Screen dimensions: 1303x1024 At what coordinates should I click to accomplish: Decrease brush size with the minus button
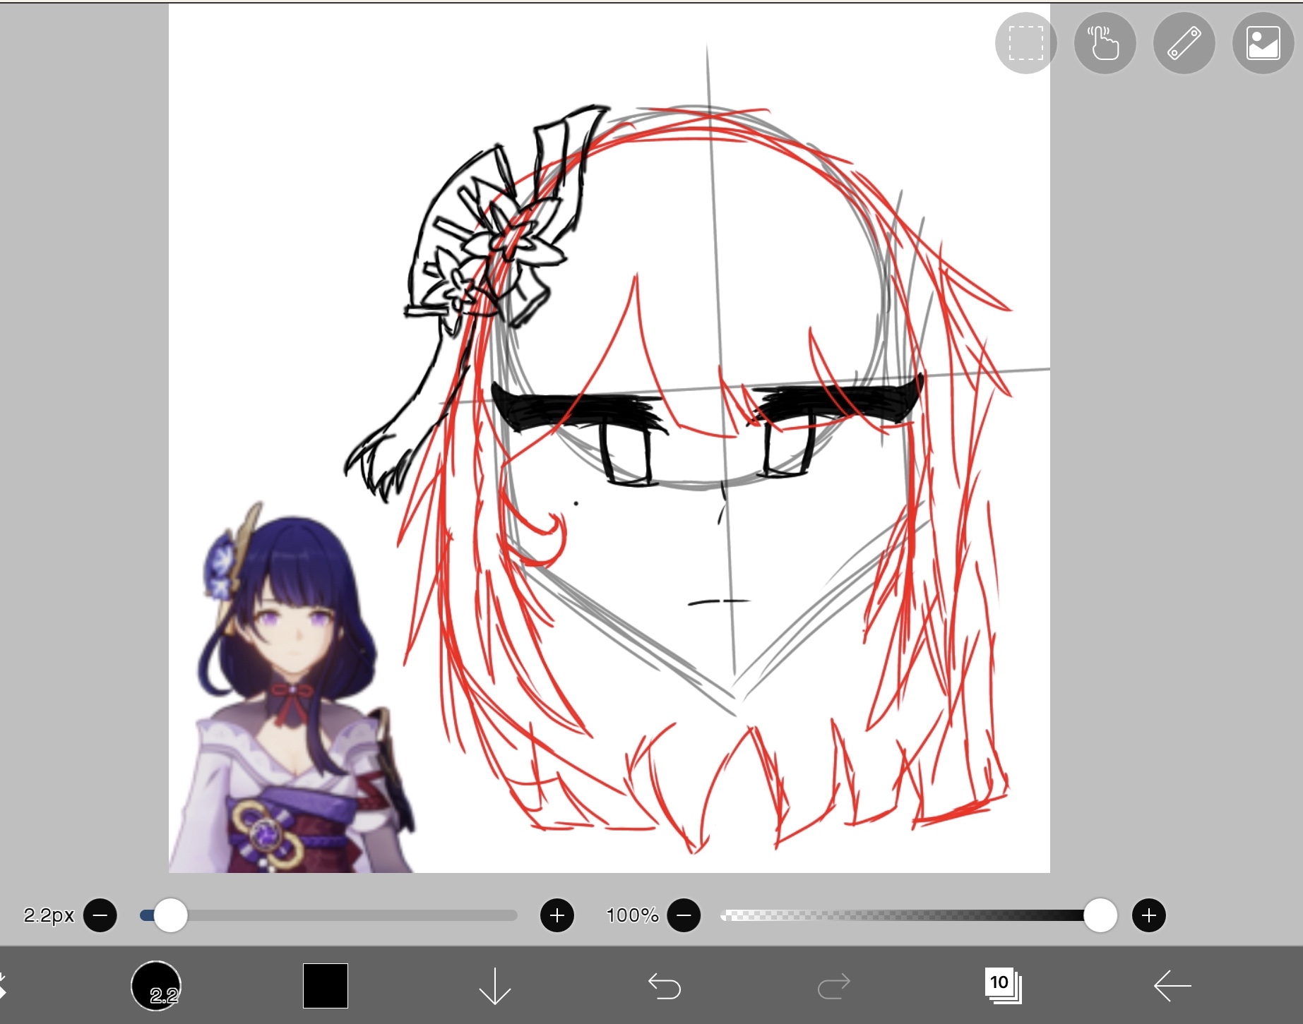[100, 915]
